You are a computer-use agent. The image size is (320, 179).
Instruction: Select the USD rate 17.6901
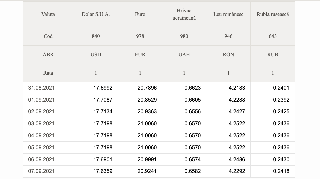click(103, 159)
